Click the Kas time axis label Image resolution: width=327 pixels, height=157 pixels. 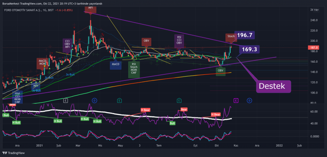tap(236, 146)
